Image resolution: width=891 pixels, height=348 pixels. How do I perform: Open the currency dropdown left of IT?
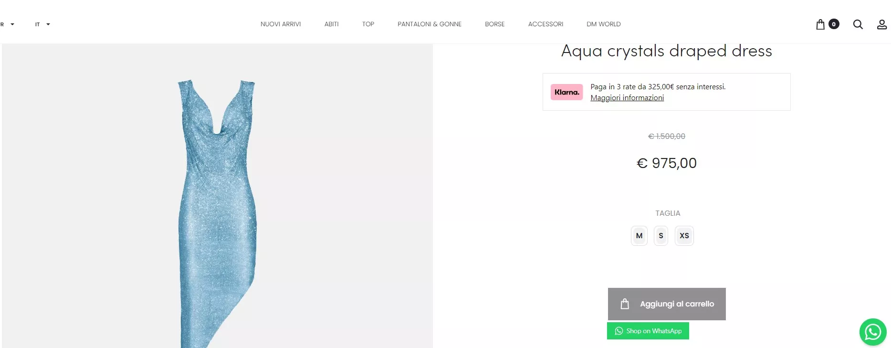click(x=7, y=24)
